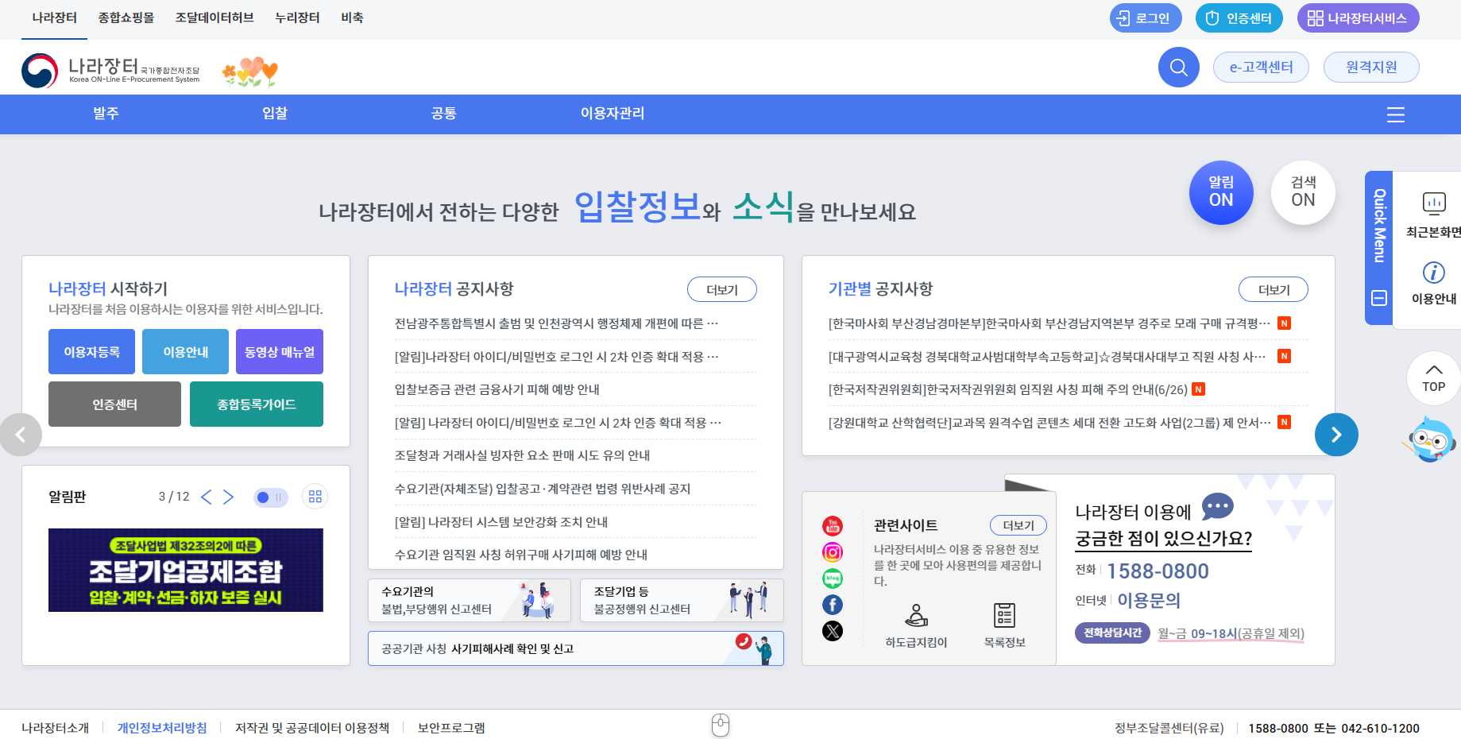Open 보안프로그램 footer link
This screenshot has width=1461, height=739.
click(x=451, y=728)
